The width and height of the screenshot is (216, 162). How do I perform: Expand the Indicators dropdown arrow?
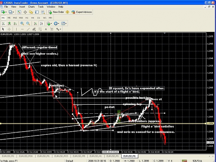pos(51,24)
